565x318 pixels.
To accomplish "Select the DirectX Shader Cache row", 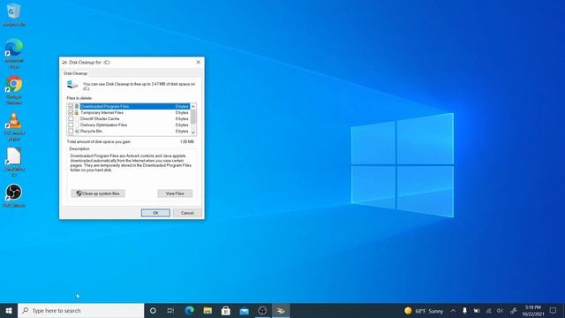I will tap(129, 118).
